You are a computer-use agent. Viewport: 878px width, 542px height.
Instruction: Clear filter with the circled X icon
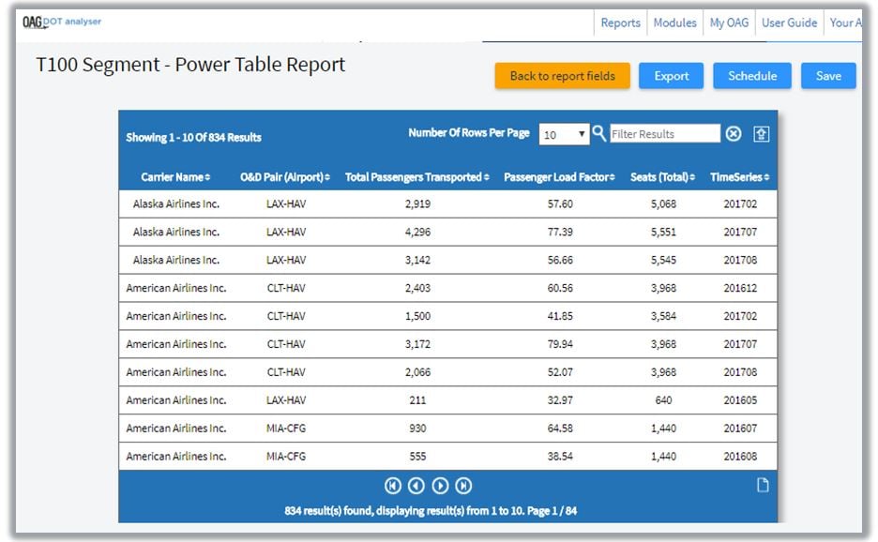[734, 134]
